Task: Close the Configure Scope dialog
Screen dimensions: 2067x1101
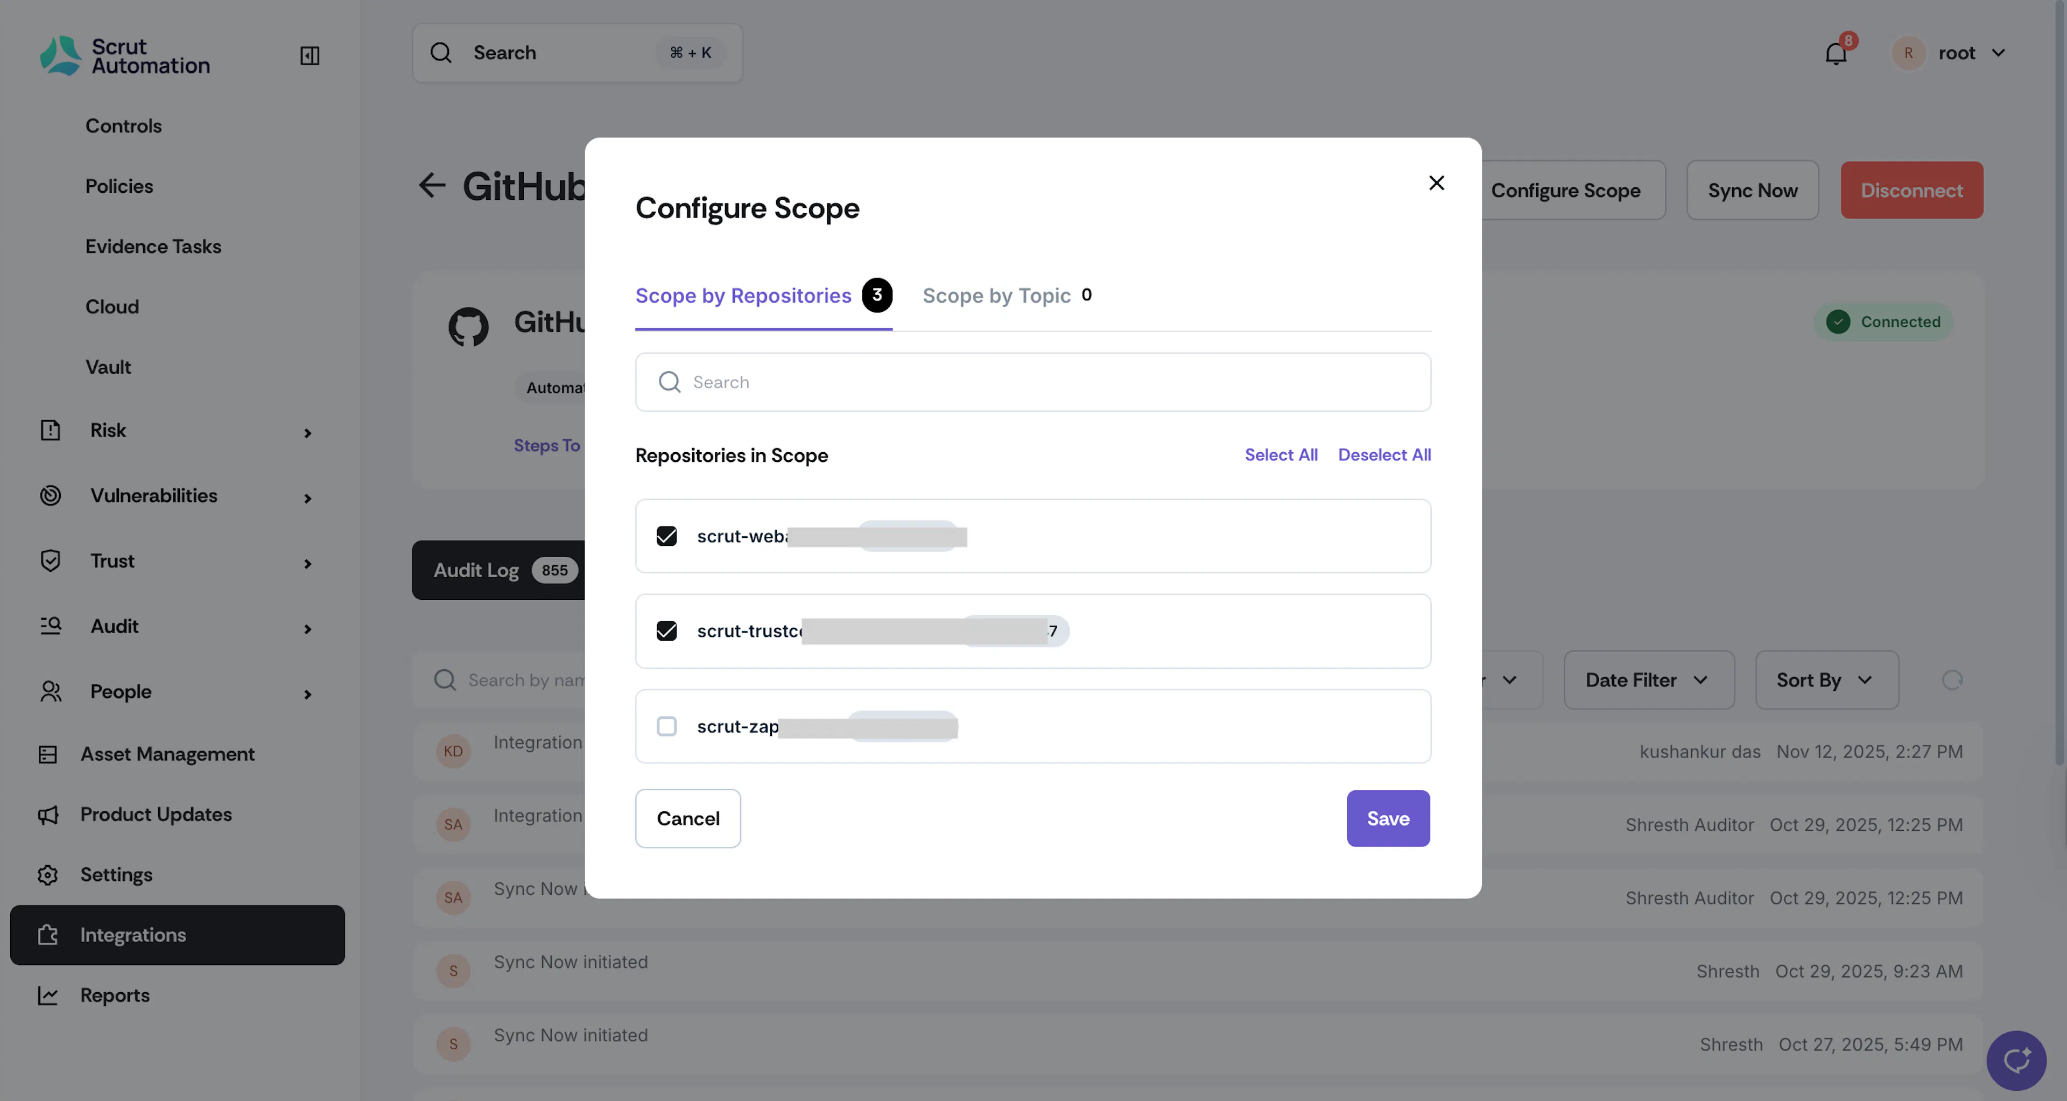Action: [x=1436, y=183]
